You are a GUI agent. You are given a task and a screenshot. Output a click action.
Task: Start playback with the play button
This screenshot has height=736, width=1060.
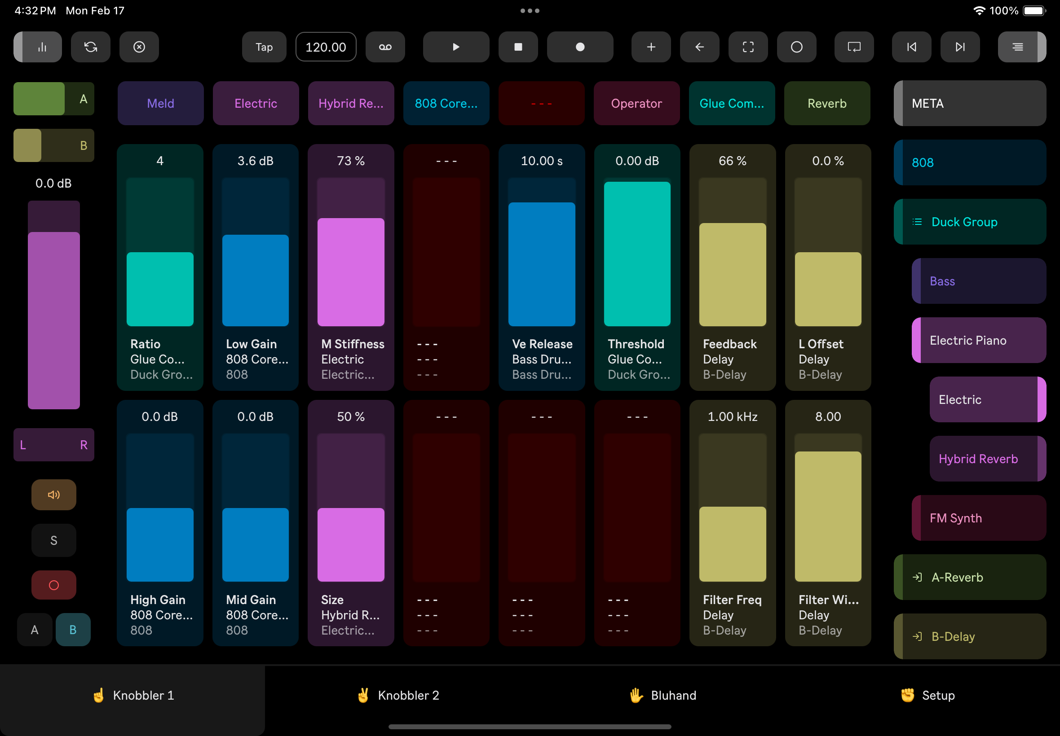point(456,47)
